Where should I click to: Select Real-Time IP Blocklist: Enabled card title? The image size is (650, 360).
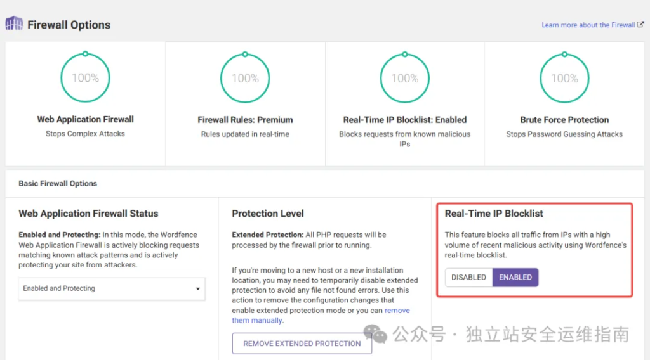click(404, 120)
